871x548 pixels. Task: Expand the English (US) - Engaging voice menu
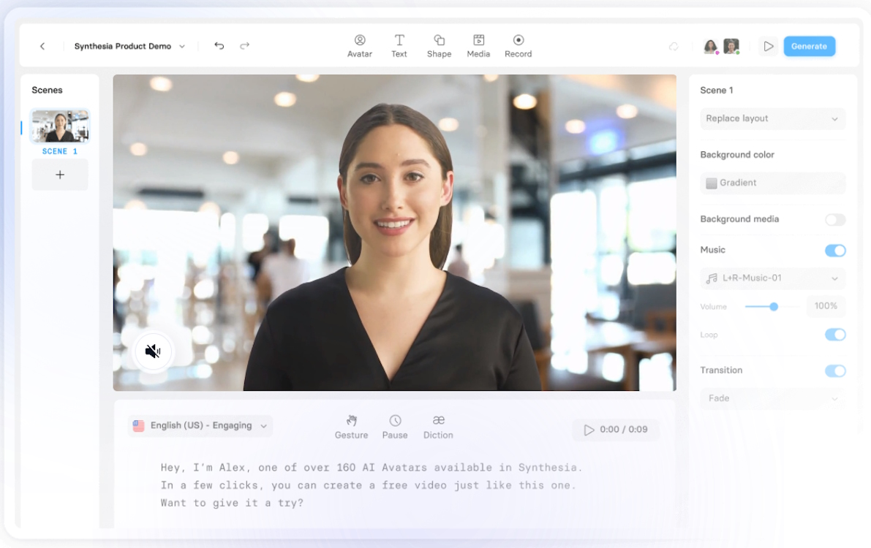(200, 426)
